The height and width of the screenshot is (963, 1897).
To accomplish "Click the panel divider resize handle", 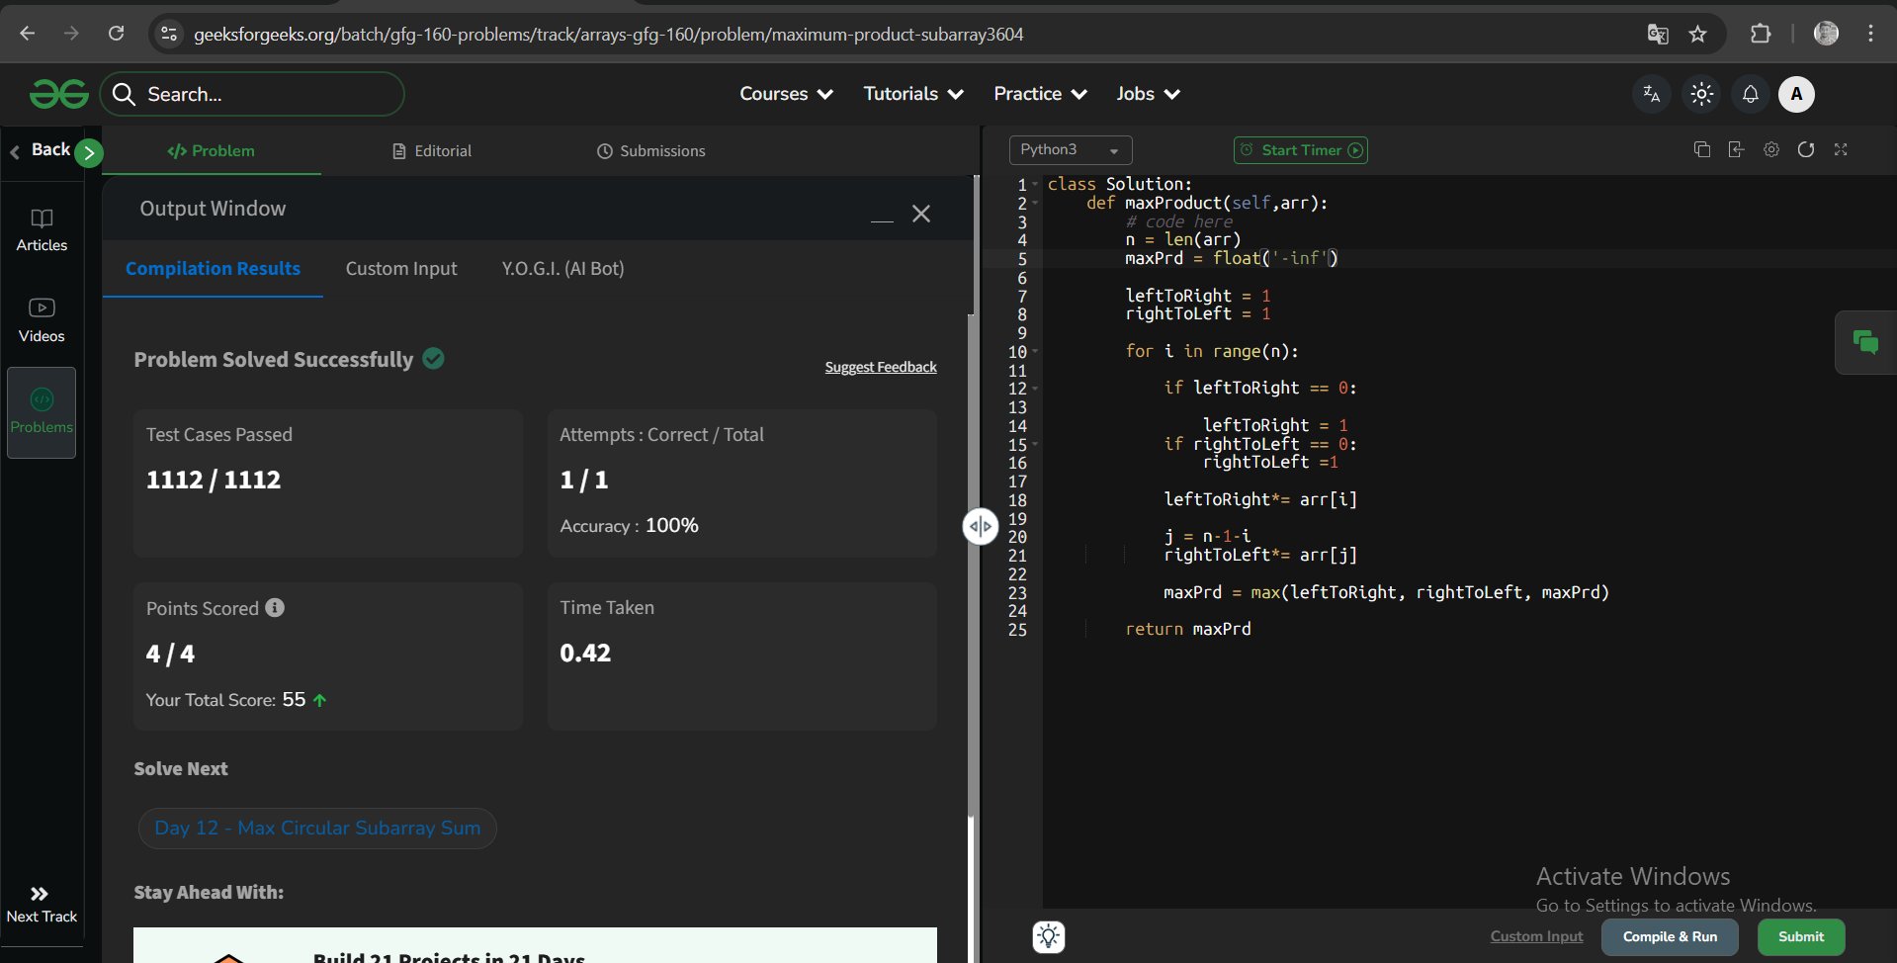I will tap(980, 526).
